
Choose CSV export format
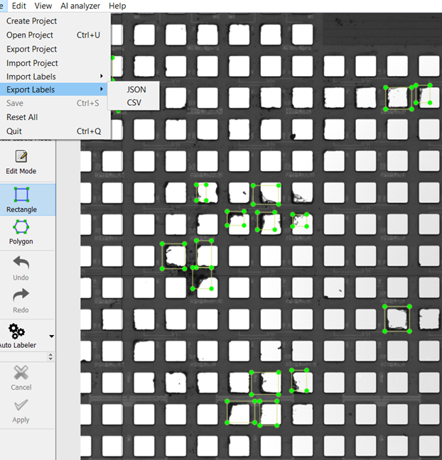(x=134, y=103)
